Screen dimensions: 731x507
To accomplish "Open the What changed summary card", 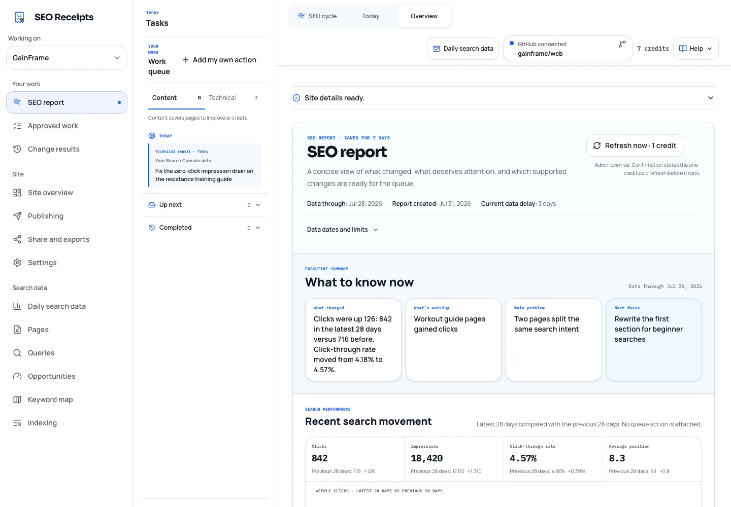I will pyautogui.click(x=353, y=340).
